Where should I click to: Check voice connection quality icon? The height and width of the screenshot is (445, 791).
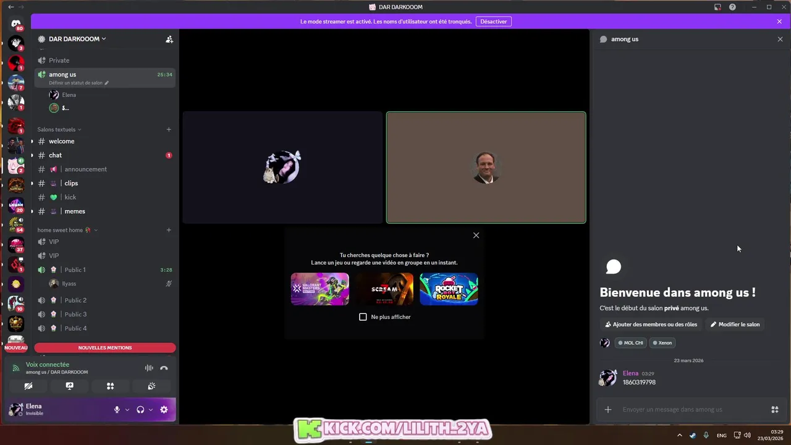click(x=16, y=368)
